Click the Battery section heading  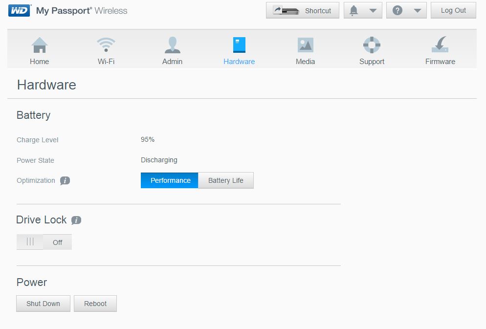33,115
